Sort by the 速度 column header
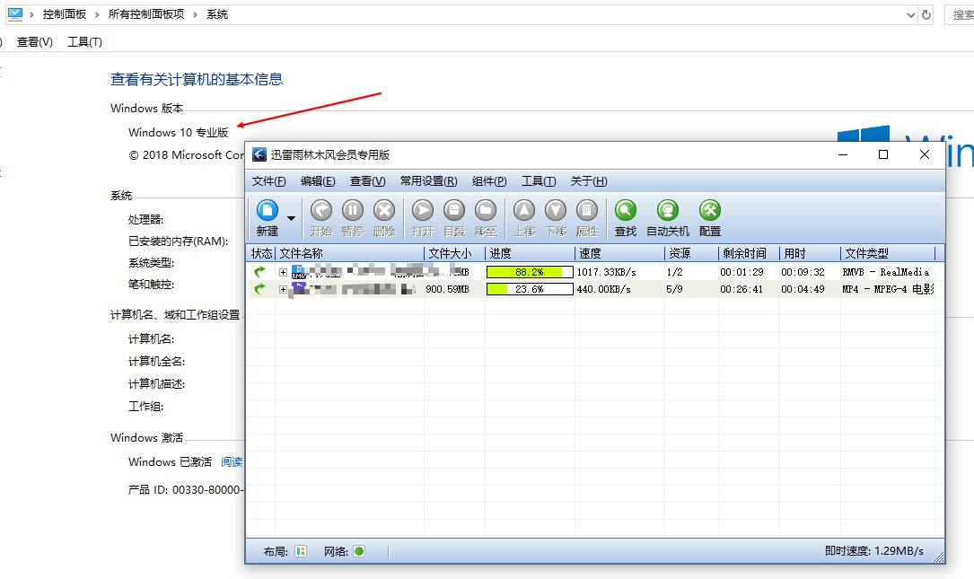This screenshot has height=579, width=974. 619,253
